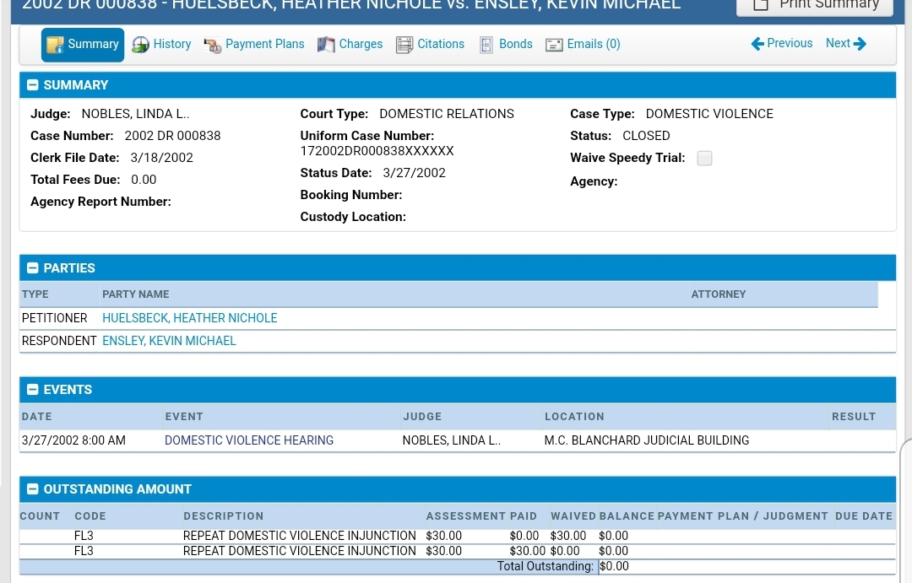Select the case type DOMESTIC VIOLENCE

pos(709,113)
